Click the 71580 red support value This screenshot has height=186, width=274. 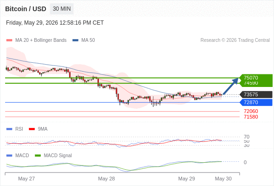[251, 117]
